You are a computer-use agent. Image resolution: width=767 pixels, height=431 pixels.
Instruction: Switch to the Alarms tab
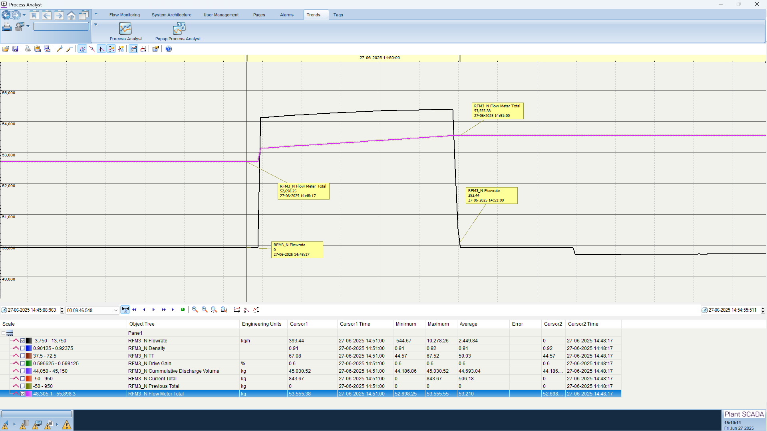coord(286,15)
